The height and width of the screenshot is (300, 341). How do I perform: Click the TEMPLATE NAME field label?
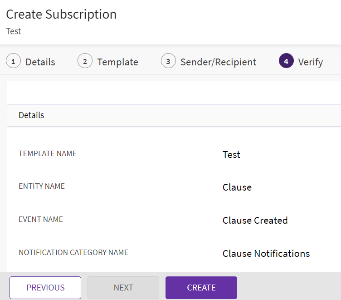click(x=48, y=154)
